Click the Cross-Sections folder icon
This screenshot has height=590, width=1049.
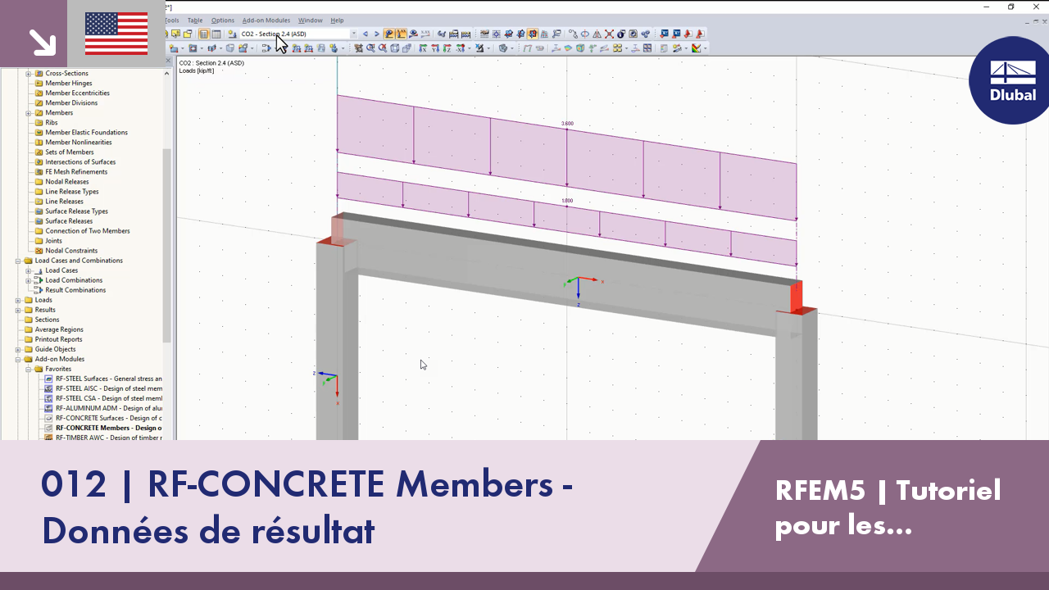(39, 73)
